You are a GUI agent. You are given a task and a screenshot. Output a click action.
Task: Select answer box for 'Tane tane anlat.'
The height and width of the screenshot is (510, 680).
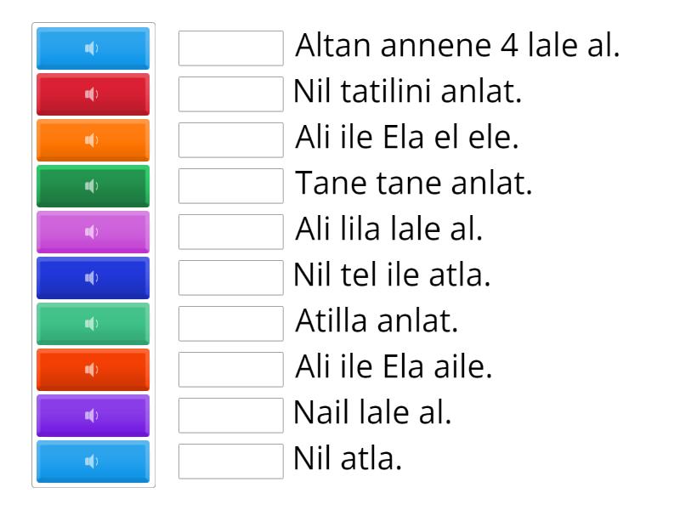coord(231,186)
